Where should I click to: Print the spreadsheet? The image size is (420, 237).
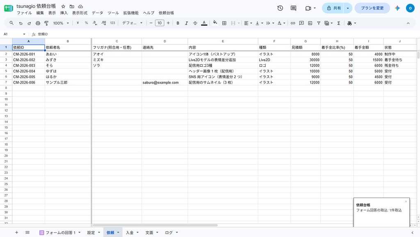coord(38,23)
